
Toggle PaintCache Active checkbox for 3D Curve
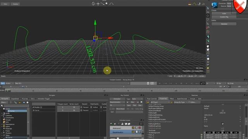pyautogui.click(x=91, y=110)
